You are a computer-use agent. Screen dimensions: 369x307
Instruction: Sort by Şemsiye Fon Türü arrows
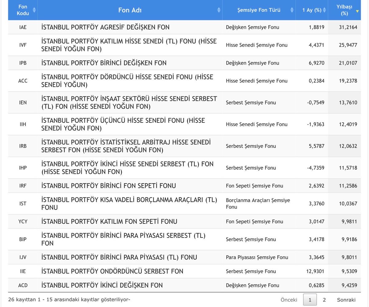click(292, 10)
